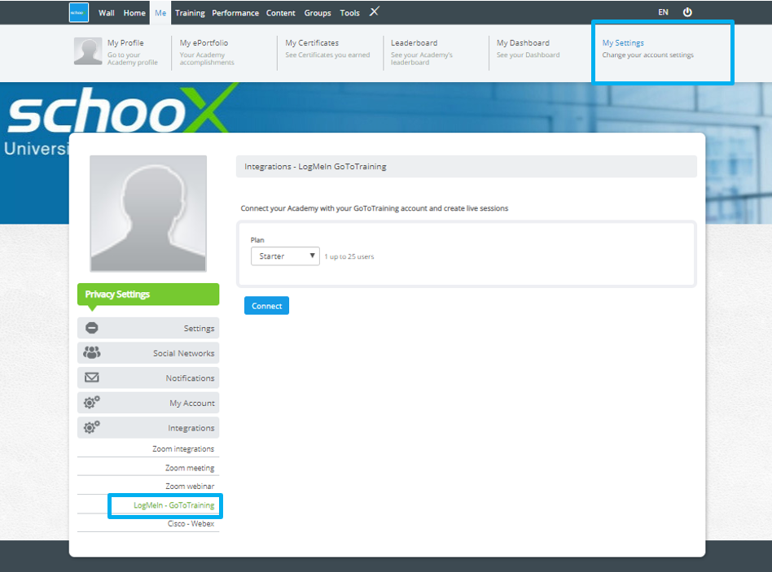Open the EN language selector
This screenshot has height=572, width=772.
tap(663, 12)
